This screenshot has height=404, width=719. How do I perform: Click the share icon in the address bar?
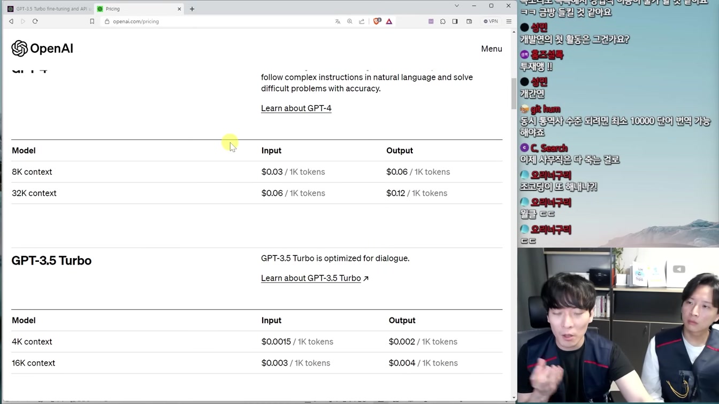point(362,21)
